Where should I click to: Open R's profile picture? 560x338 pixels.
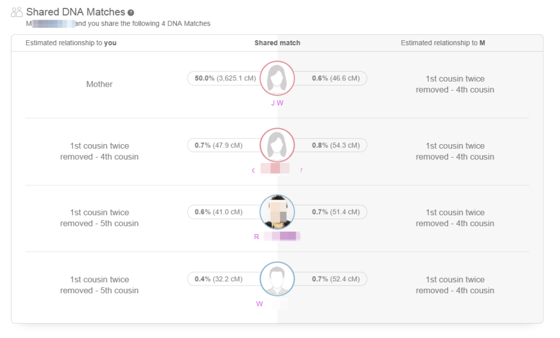click(277, 212)
